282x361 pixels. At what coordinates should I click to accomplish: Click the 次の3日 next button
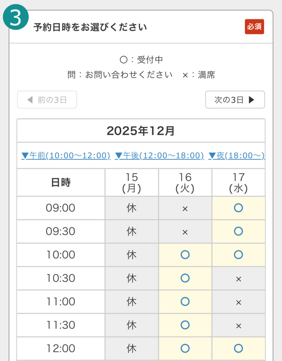pos(235,100)
